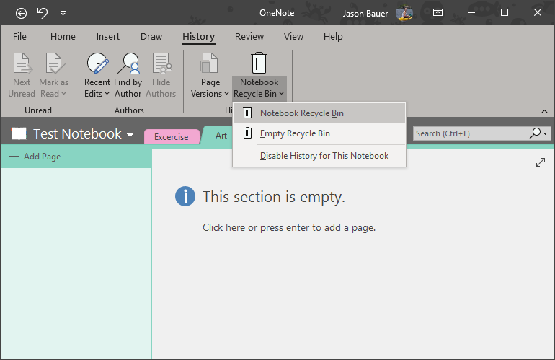This screenshot has width=555, height=360.
Task: Click the Page Versions icon
Action: [209, 63]
